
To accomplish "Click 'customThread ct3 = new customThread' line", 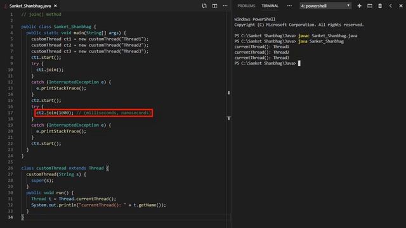I will [x=90, y=51].
